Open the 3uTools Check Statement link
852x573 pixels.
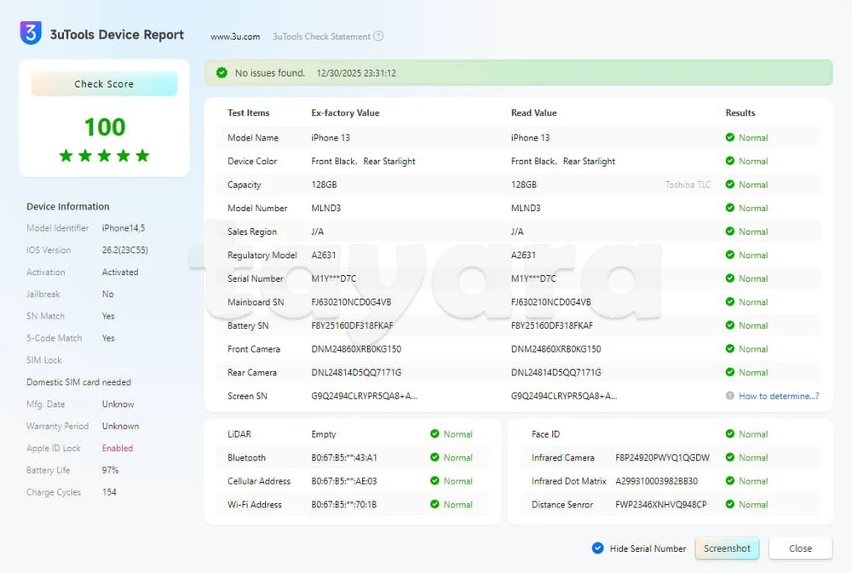pos(321,37)
